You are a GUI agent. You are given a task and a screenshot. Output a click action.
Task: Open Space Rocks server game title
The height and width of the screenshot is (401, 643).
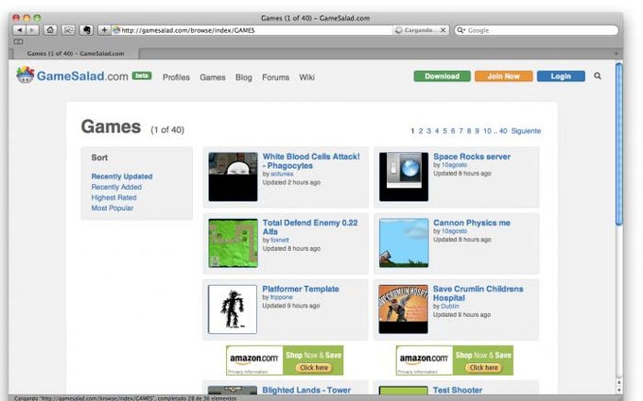pyautogui.click(x=472, y=157)
